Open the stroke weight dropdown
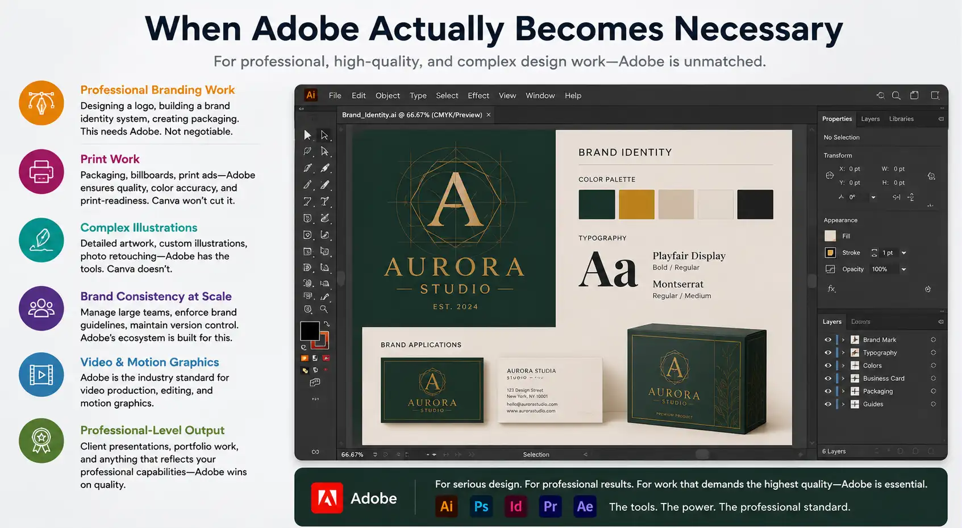Viewport: 962px width, 528px height. pos(903,253)
